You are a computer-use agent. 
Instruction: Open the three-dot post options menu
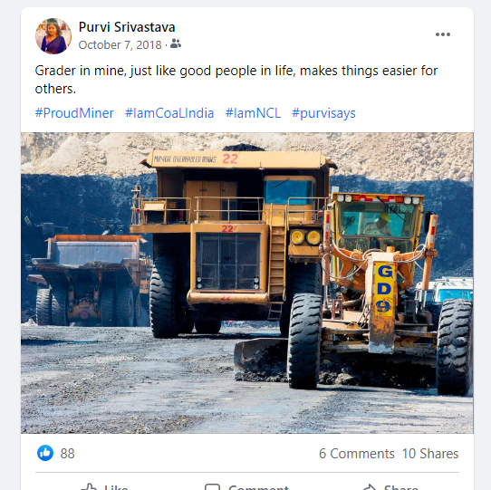443,34
